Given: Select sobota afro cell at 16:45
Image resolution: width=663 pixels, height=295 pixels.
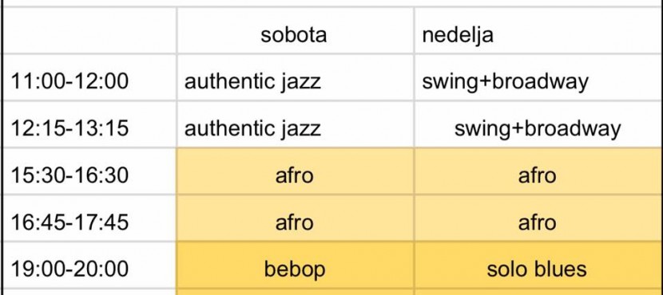Looking at the screenshot, I should point(295,218).
